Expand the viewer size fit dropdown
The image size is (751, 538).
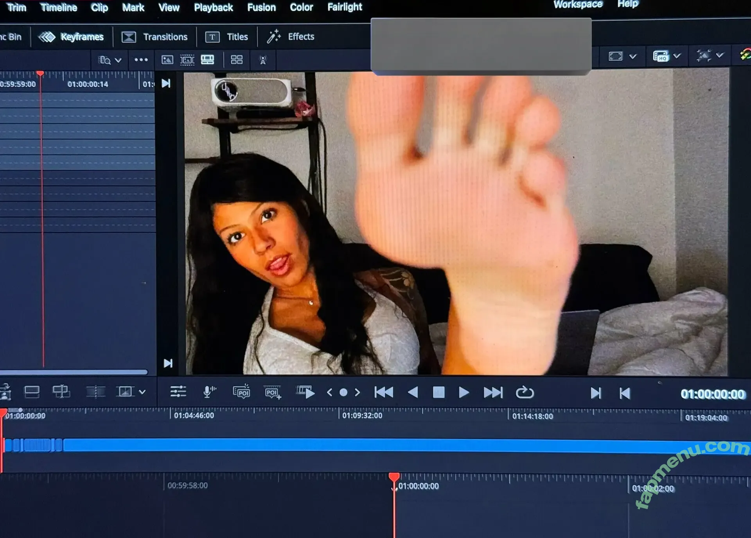[x=632, y=56]
